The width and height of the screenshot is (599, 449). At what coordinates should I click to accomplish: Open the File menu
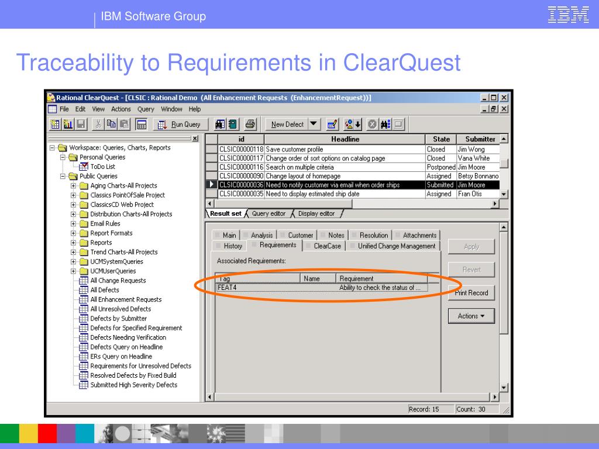tap(64, 109)
